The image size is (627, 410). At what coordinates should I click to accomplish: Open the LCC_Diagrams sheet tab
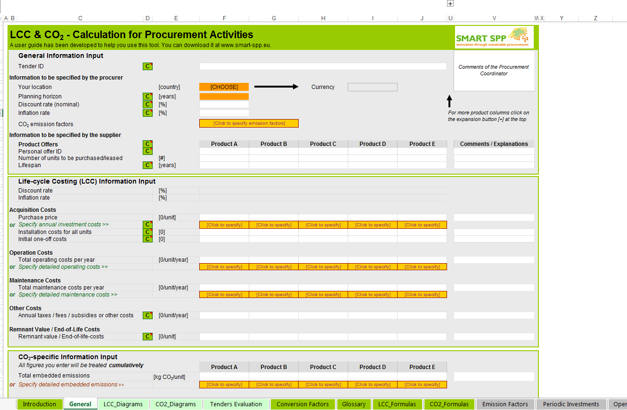tap(123, 404)
